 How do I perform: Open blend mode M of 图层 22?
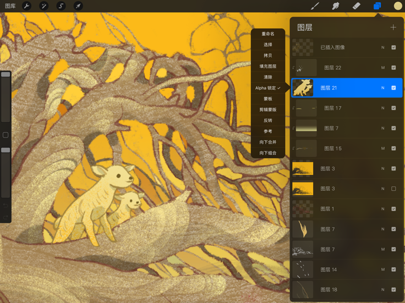pos(383,68)
